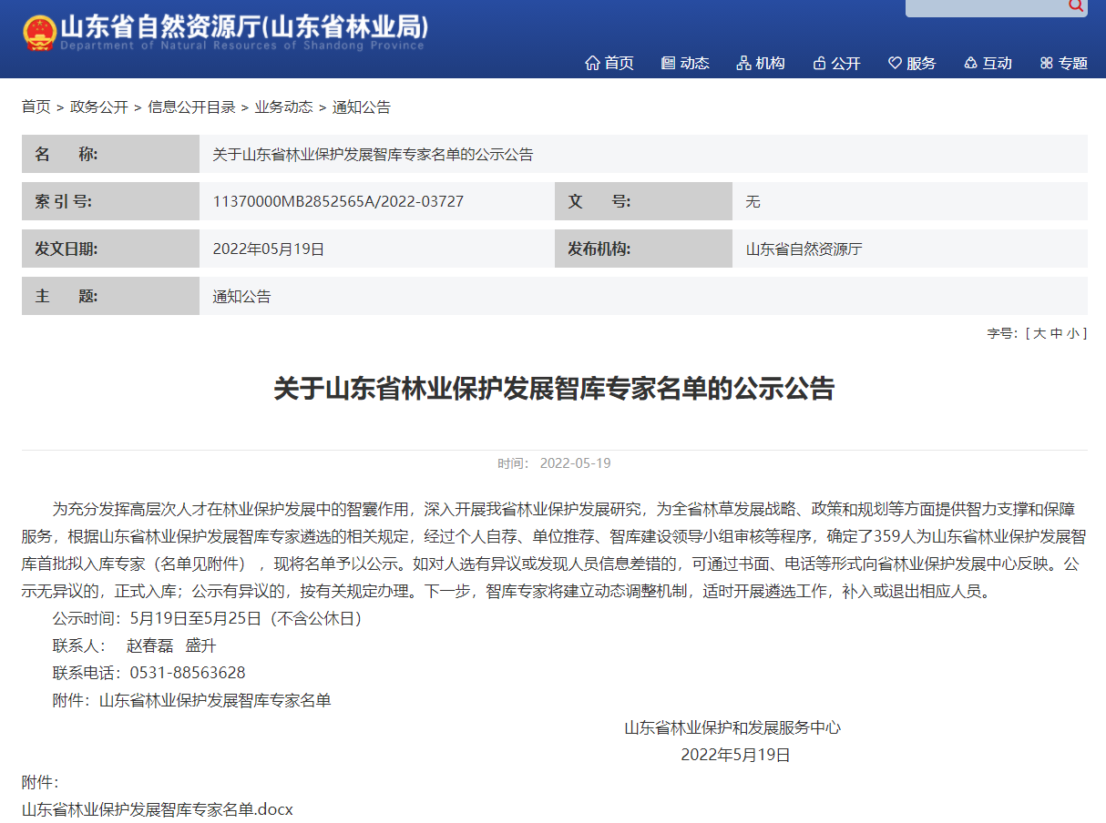Set font size to 中
Screen dimensions: 1106x823
(x=1057, y=333)
